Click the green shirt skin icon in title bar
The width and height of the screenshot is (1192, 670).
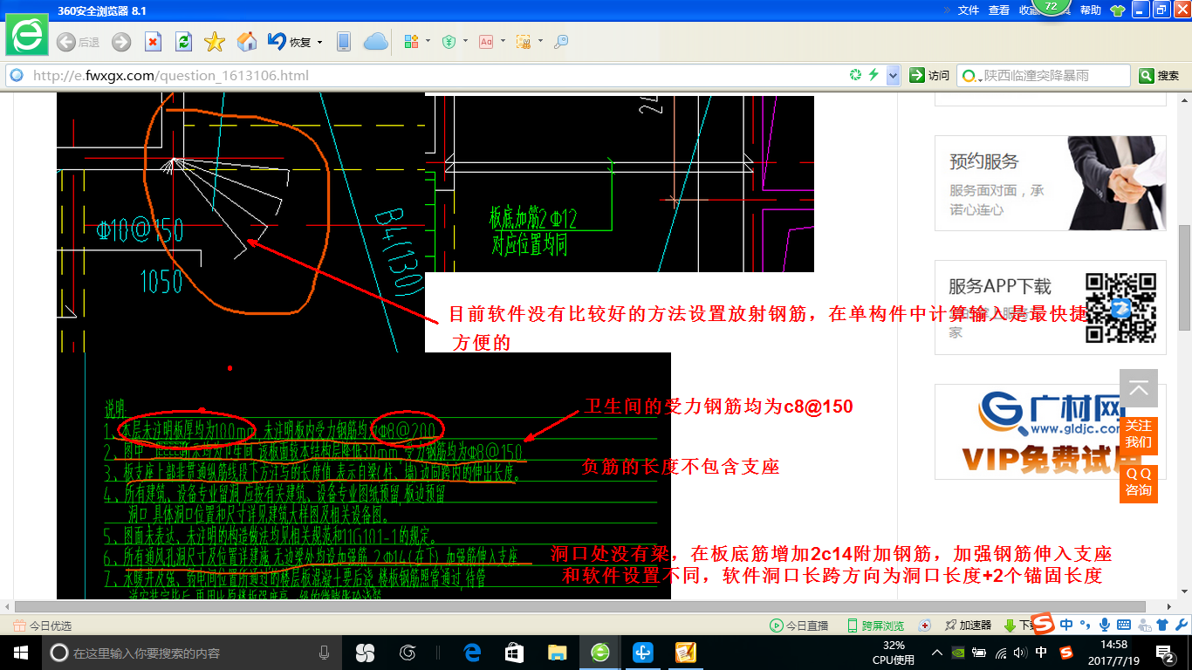pyautogui.click(x=1119, y=10)
